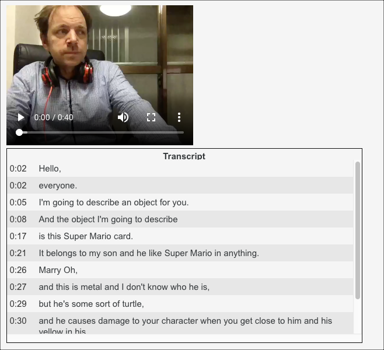Enter fullscreen mode on video
Screen dimensions: 384x350
151,117
